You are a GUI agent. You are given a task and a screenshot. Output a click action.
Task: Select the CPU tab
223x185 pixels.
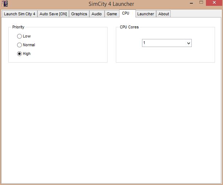tap(127, 13)
